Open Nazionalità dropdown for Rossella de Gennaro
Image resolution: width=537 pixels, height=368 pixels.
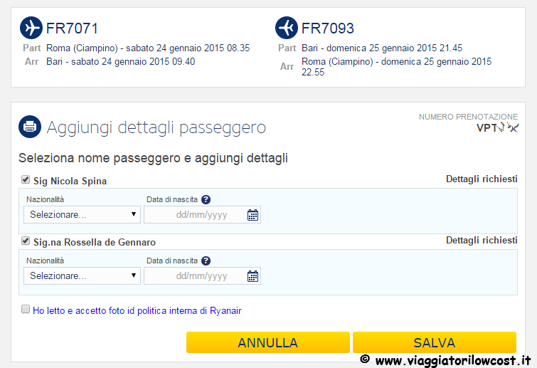click(83, 276)
